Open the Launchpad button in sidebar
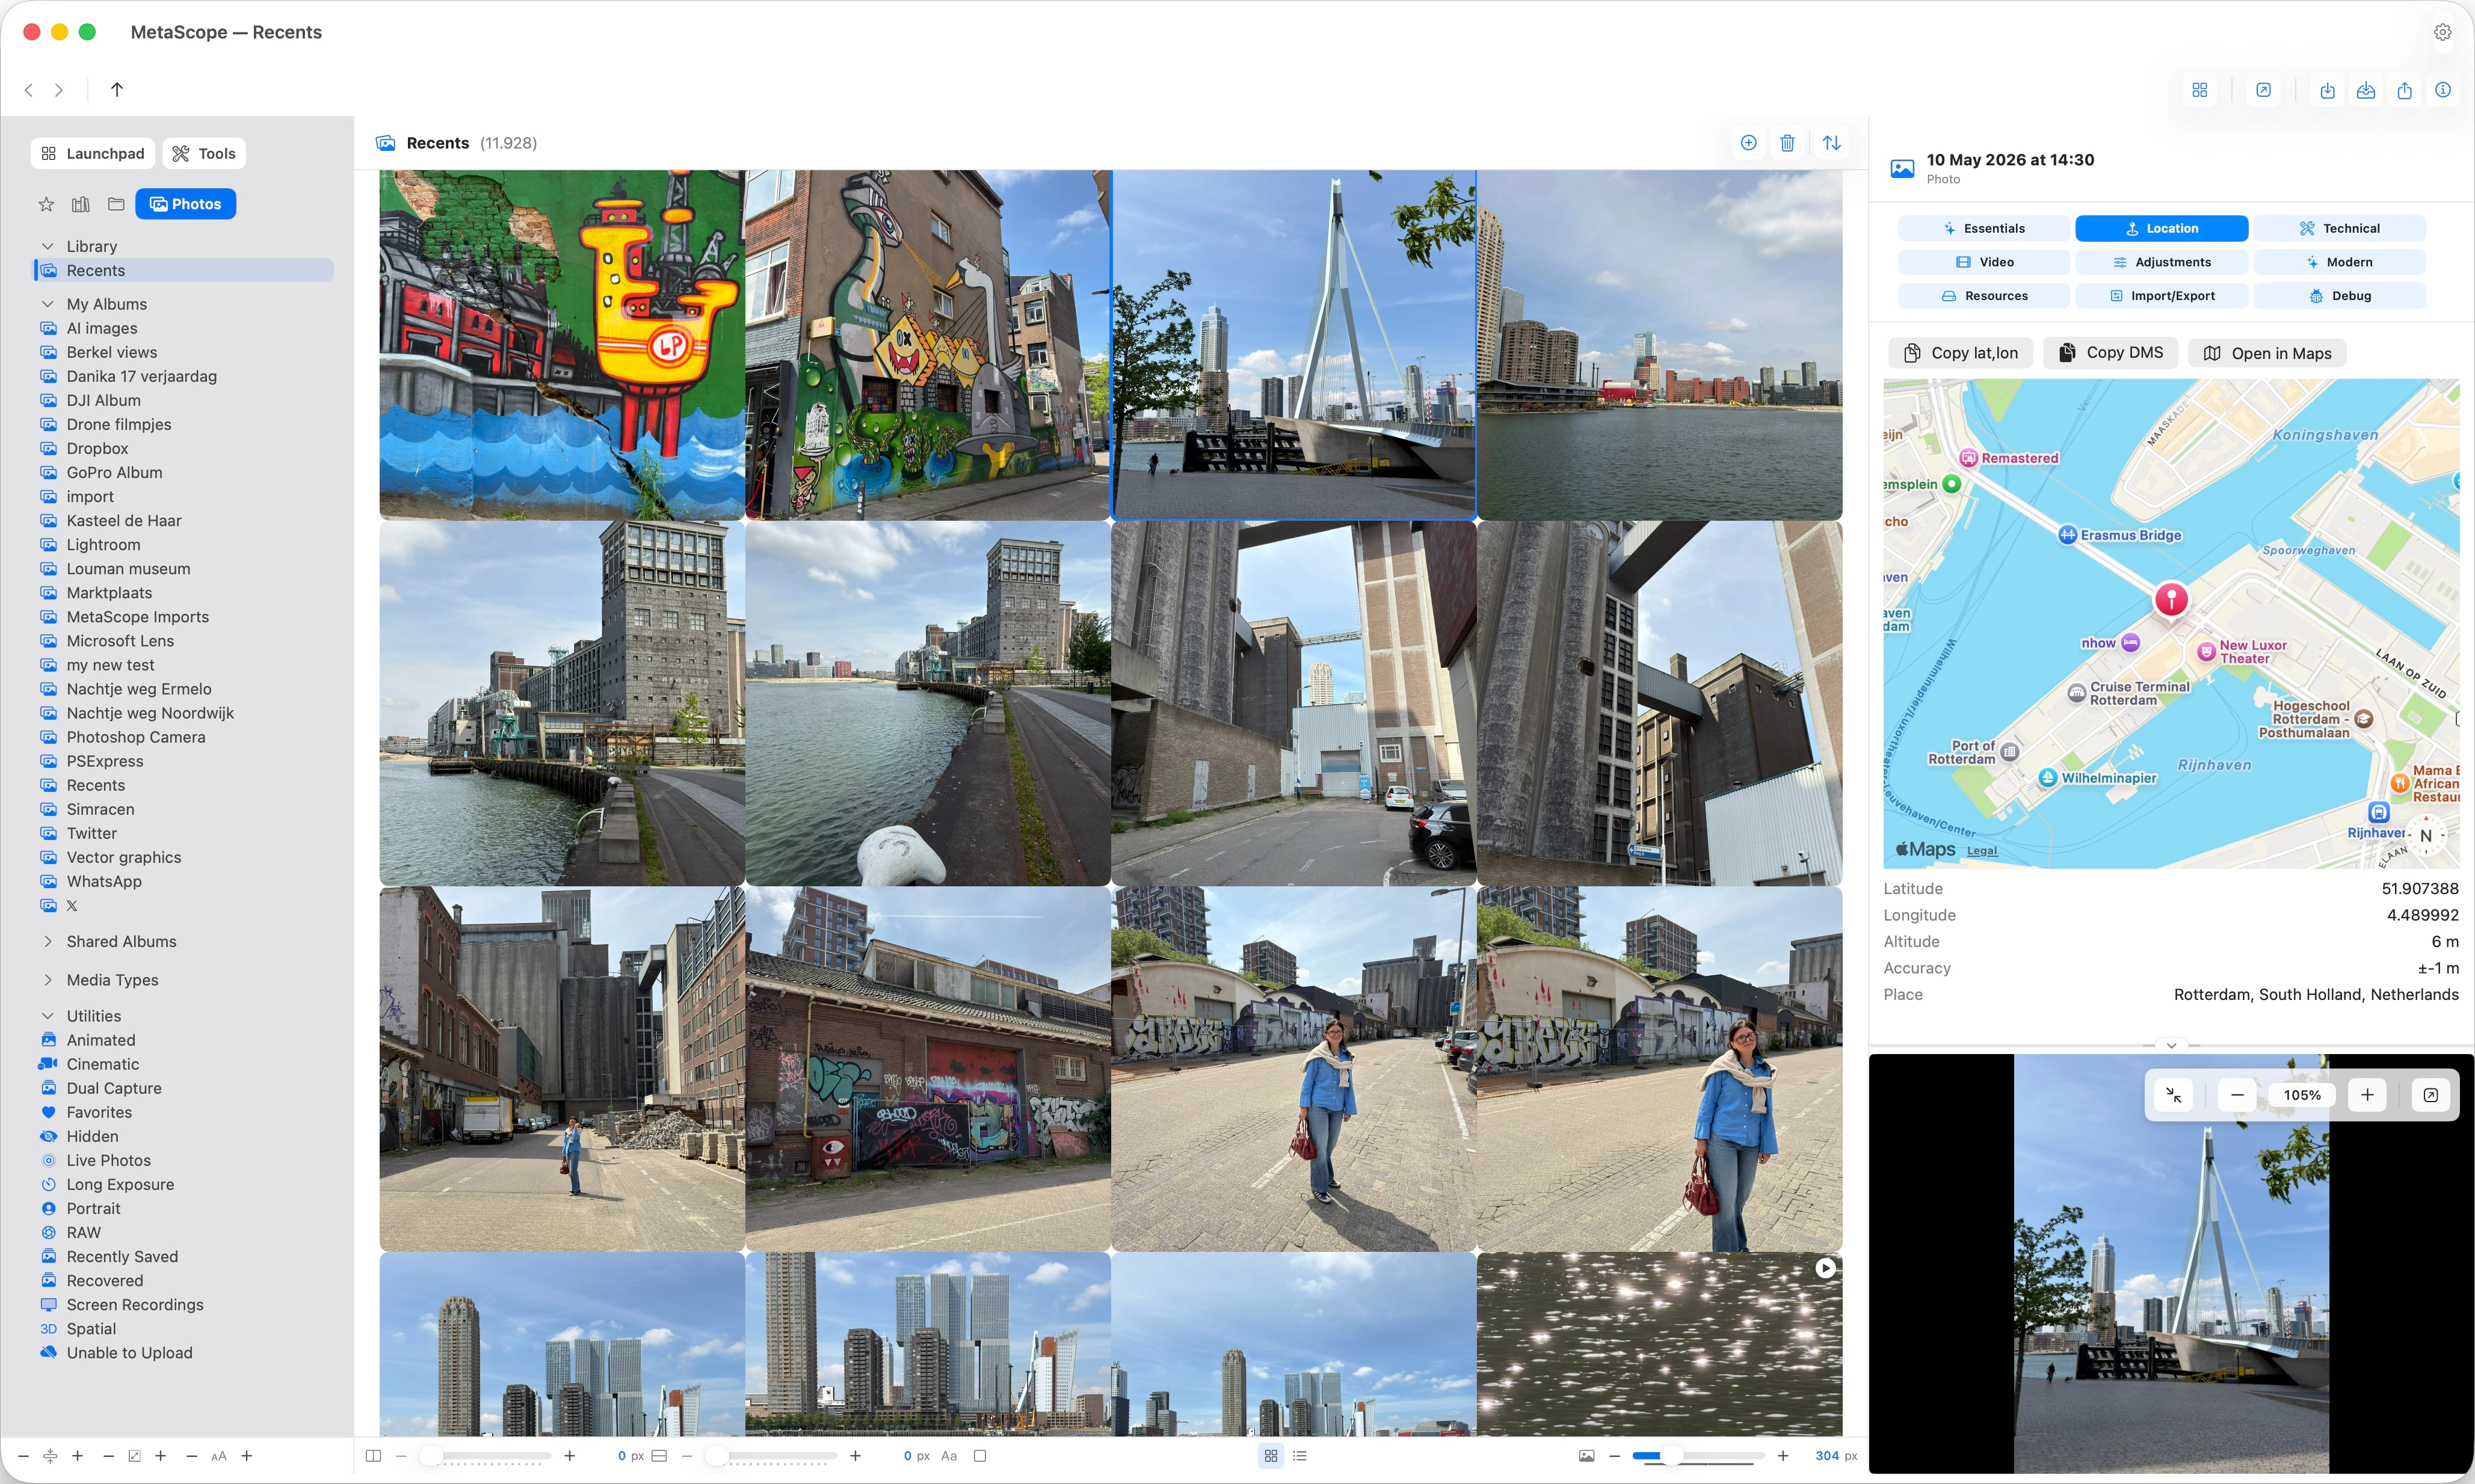 [93, 153]
